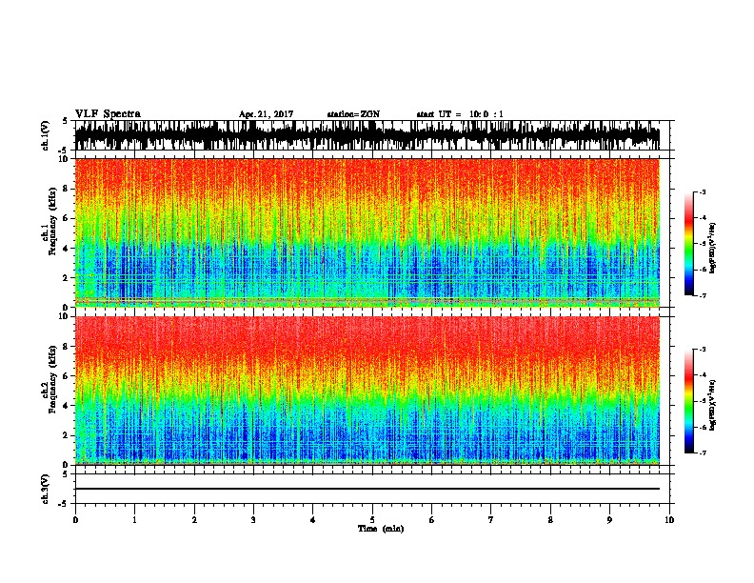Click the time axis tick label "4"
The image size is (754, 583).
(x=313, y=520)
